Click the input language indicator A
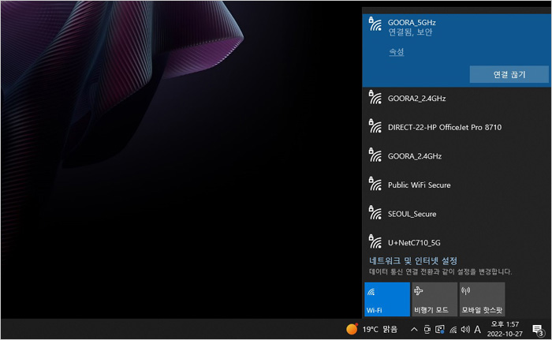Viewport: 552px width, 340px height. (478, 329)
